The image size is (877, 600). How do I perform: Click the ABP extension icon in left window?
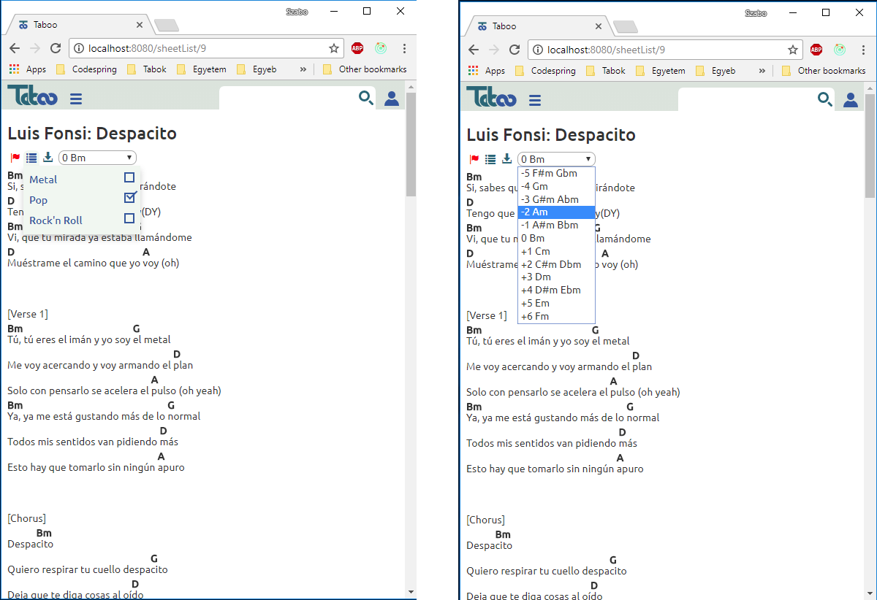[x=357, y=48]
